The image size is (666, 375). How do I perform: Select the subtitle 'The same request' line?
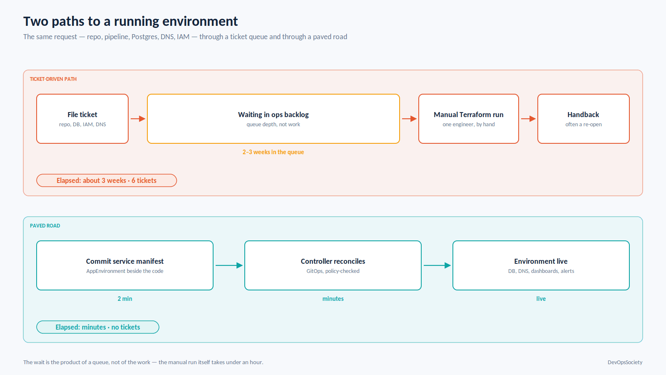[185, 37]
